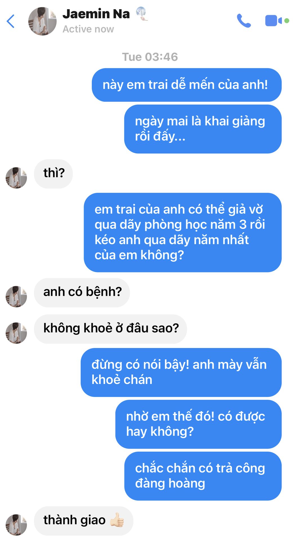The height and width of the screenshot is (542, 293).
Task: Tap the avatar beside the "thì?" message
Action: click(16, 178)
